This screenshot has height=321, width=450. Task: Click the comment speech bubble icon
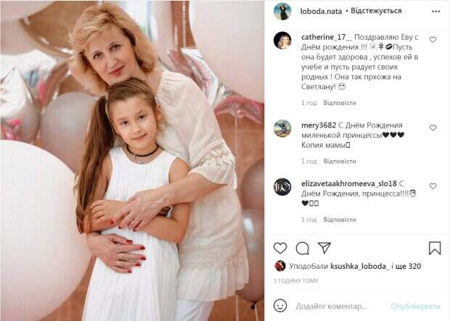click(302, 249)
